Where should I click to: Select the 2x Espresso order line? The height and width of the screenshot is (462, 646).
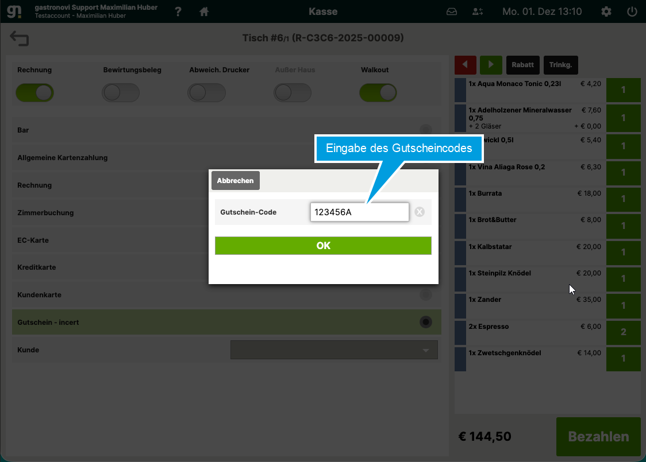pyautogui.click(x=530, y=332)
